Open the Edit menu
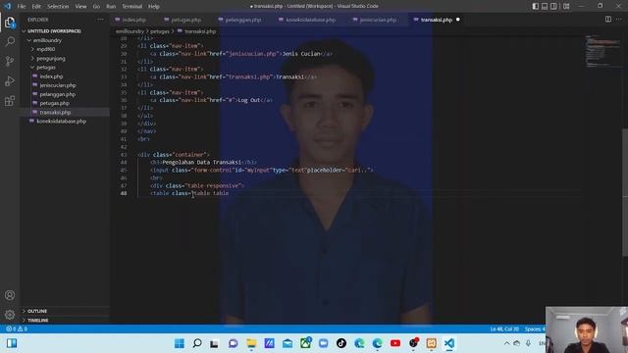 [36, 7]
